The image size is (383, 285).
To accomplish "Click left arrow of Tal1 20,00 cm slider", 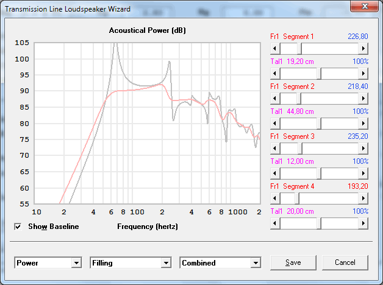I will (275, 223).
